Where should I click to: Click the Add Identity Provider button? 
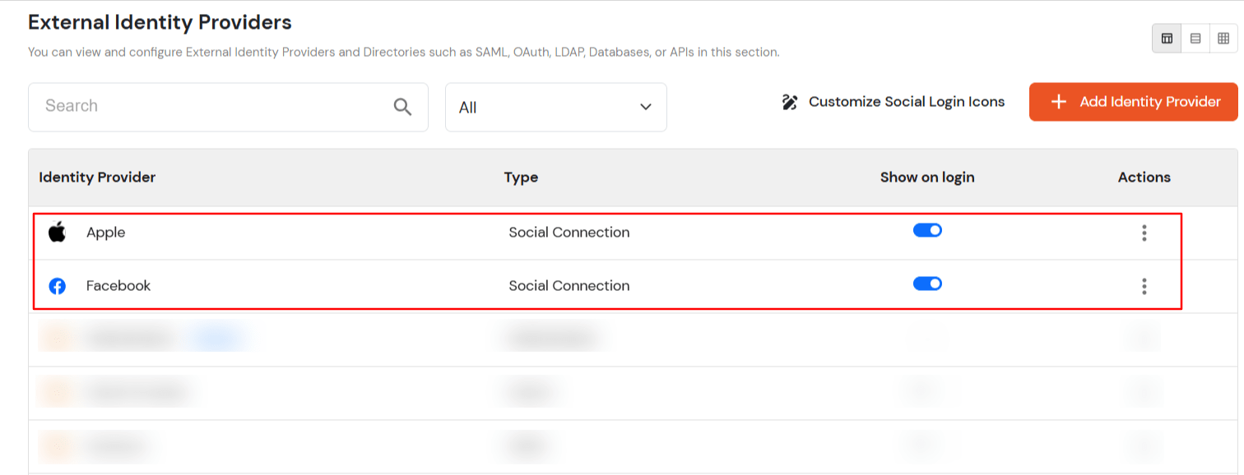pyautogui.click(x=1133, y=102)
